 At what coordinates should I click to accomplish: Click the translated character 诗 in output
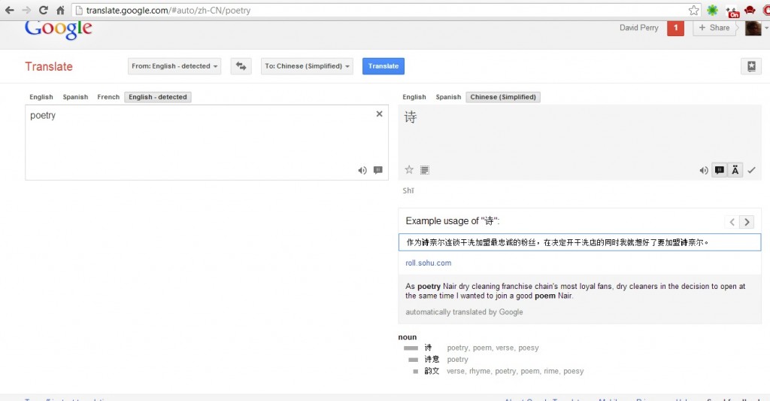pyautogui.click(x=411, y=117)
